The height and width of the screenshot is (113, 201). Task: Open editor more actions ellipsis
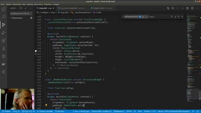pos(197,8)
